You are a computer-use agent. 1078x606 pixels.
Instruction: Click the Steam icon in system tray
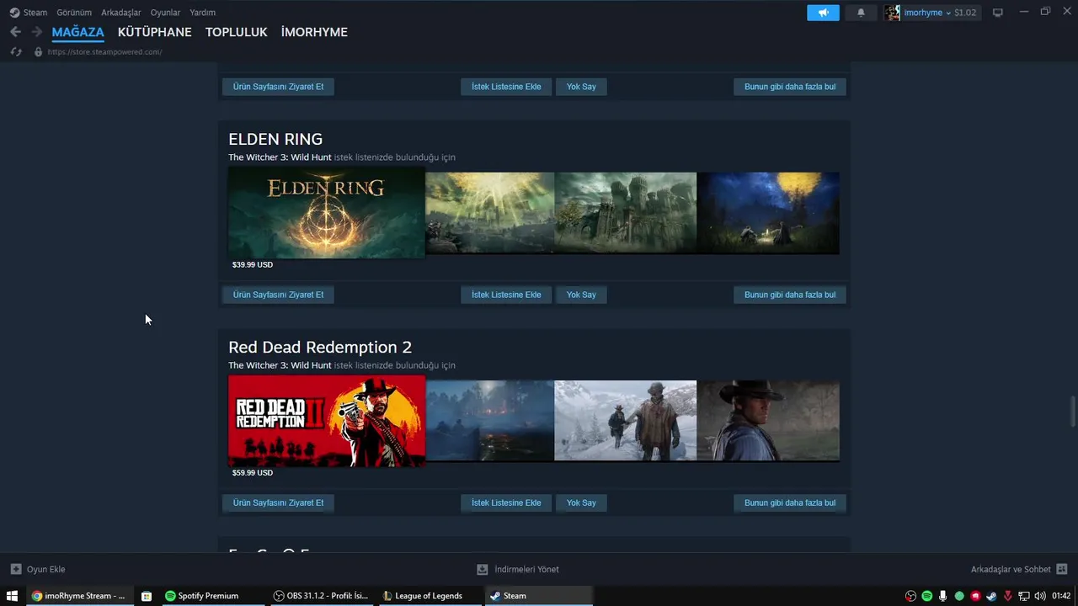coord(991,596)
